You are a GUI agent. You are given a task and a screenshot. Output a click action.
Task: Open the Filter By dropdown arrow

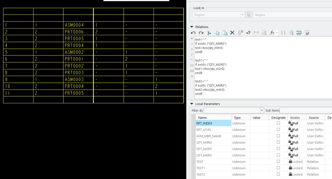pos(262,111)
